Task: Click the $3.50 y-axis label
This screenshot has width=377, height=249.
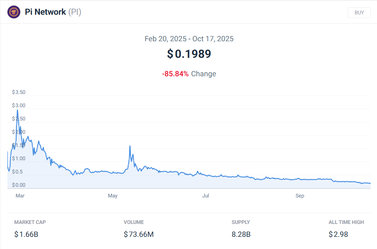Action: point(19,92)
